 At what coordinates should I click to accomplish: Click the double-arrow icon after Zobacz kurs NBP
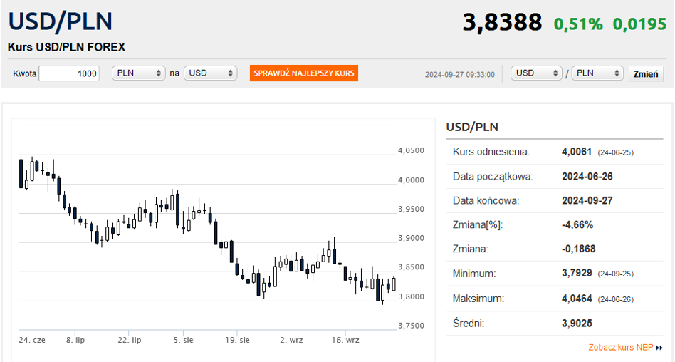[659, 348]
